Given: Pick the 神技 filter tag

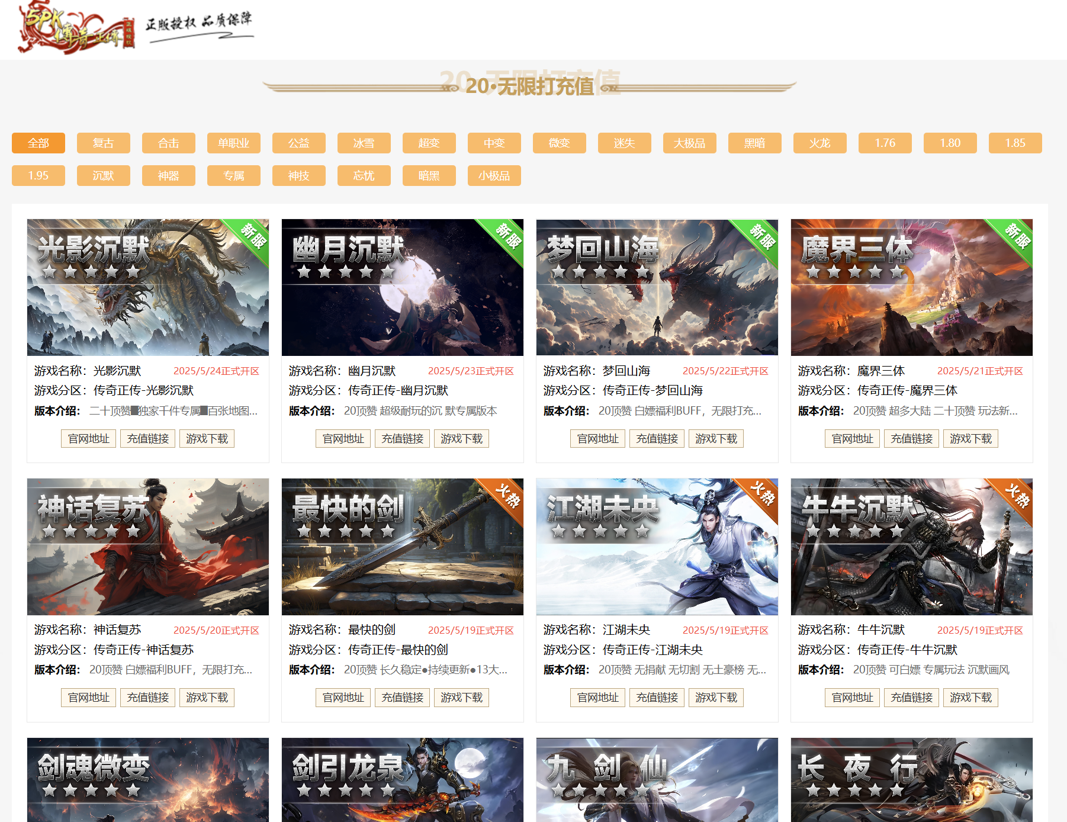Looking at the screenshot, I should [299, 176].
